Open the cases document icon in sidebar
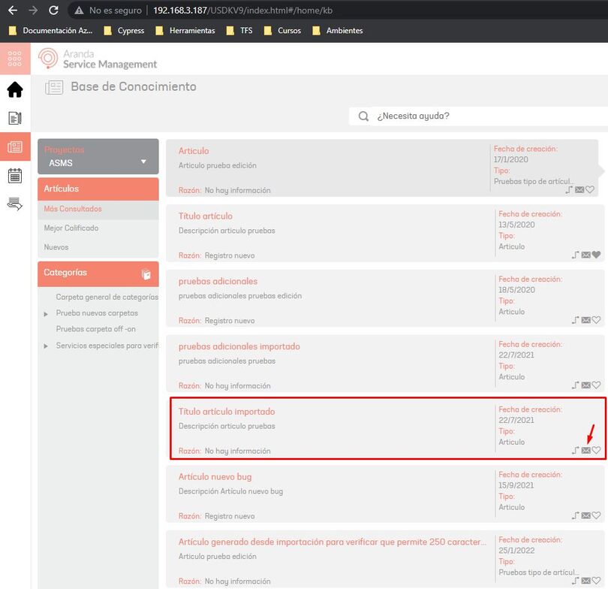 point(15,118)
